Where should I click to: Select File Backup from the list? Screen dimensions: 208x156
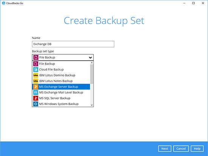pos(61,64)
